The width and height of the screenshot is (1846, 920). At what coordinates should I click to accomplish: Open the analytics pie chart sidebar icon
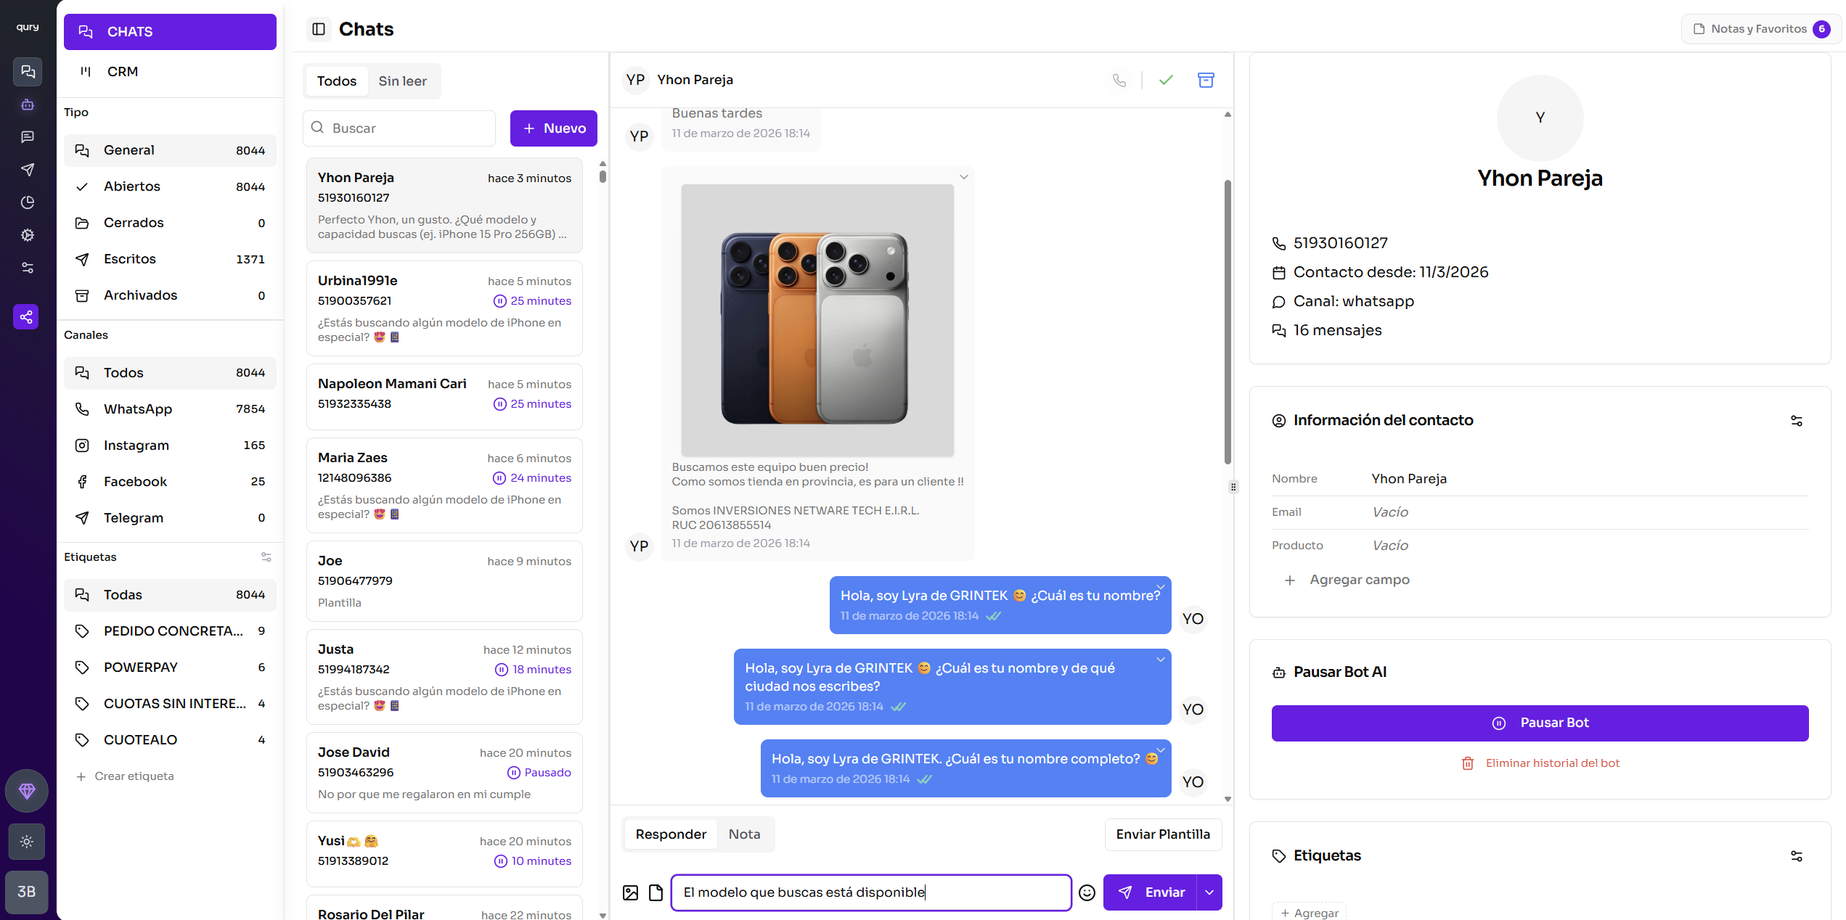tap(28, 202)
